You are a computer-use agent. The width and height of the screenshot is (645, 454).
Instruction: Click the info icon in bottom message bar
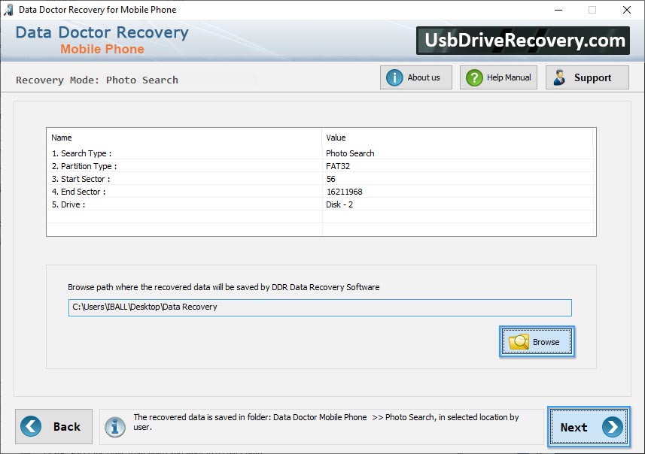tap(114, 426)
